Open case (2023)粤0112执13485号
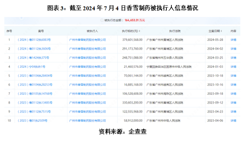The image size is (250, 151). tap(35, 103)
